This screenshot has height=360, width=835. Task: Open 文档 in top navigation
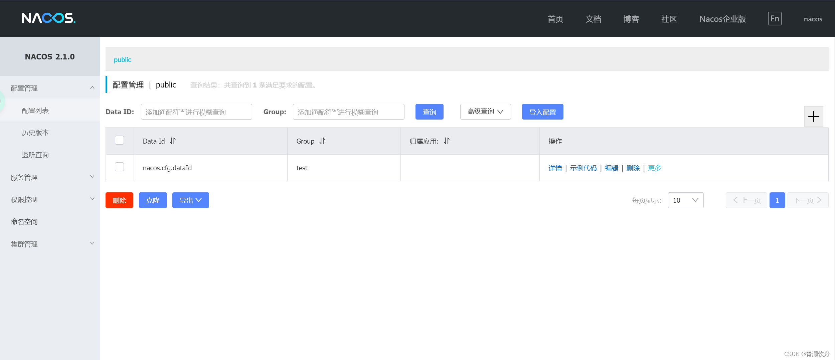593,19
